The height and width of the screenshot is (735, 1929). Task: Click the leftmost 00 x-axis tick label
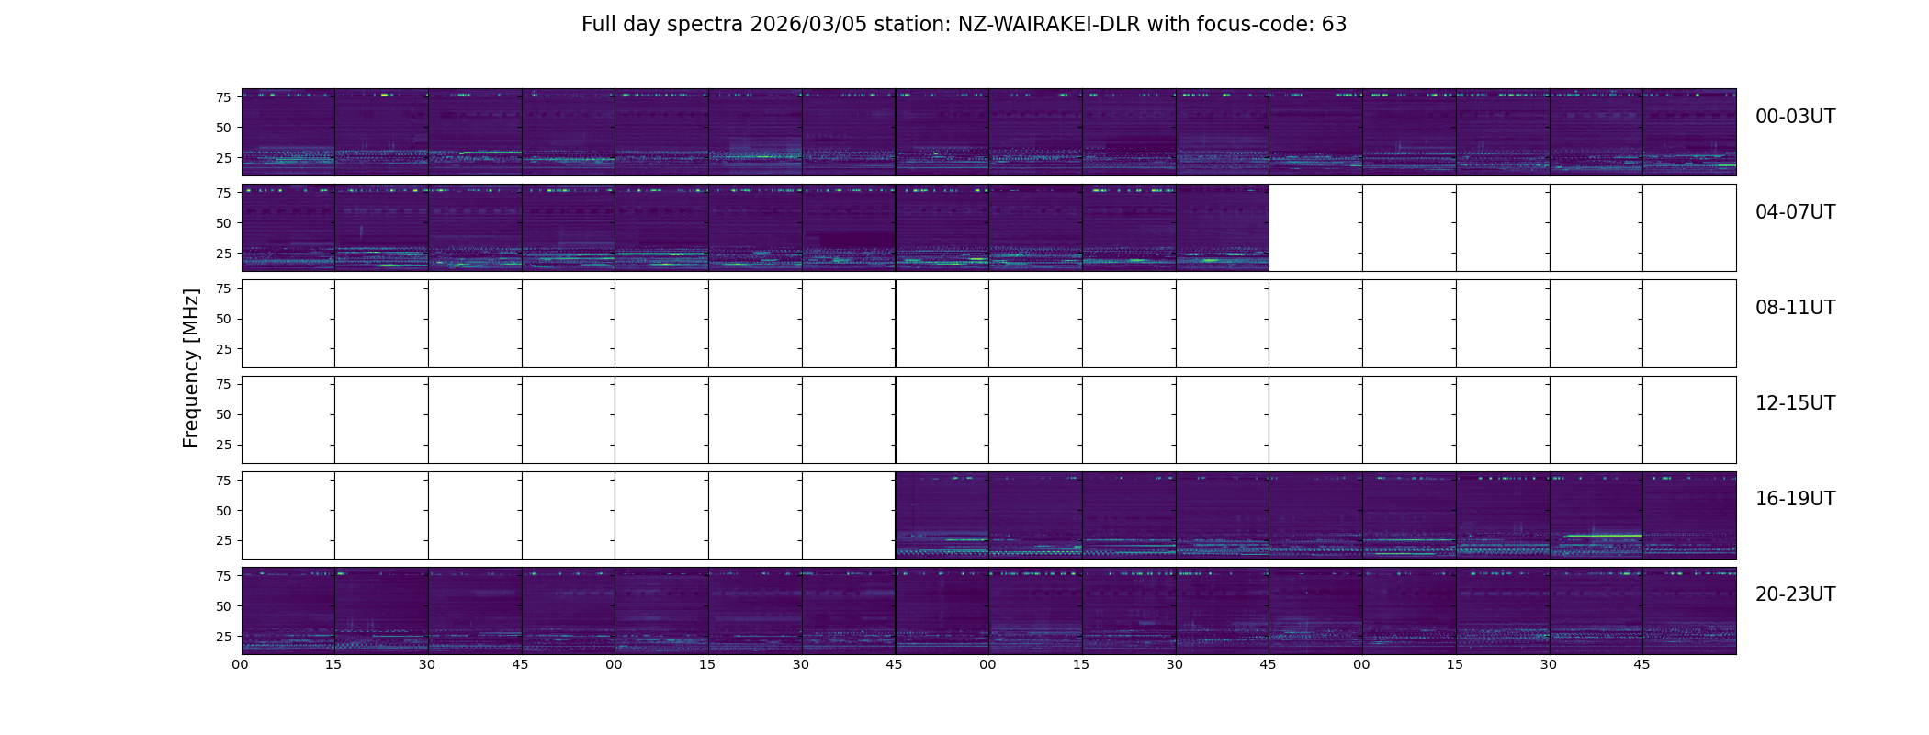click(240, 664)
